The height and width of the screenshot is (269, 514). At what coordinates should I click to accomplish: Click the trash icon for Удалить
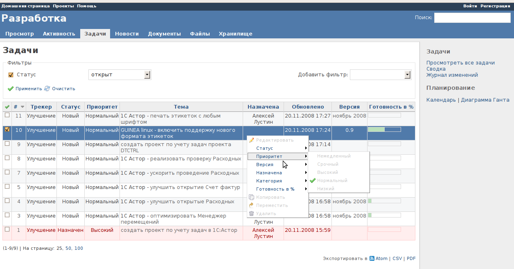[x=251, y=213]
